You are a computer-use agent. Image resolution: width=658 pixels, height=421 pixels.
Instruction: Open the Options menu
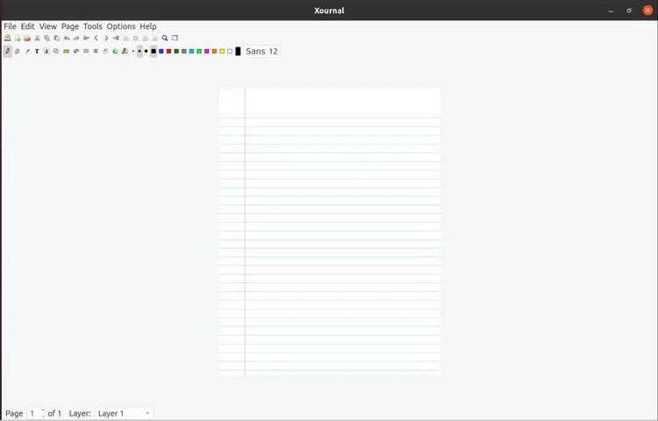tap(121, 26)
